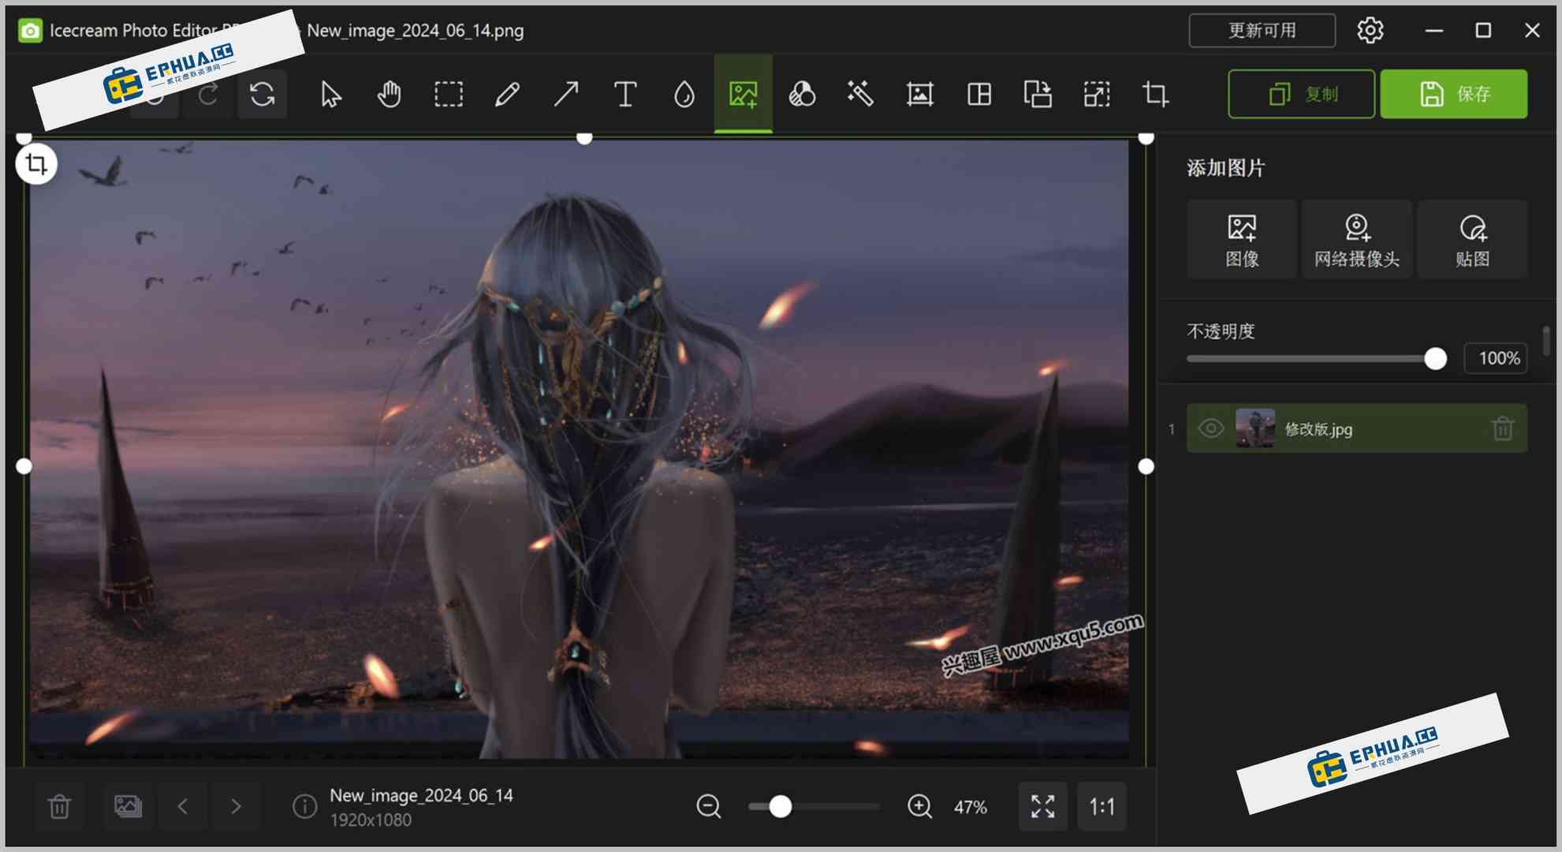Click the 复制 copy button
The height and width of the screenshot is (852, 1562).
coord(1302,94)
